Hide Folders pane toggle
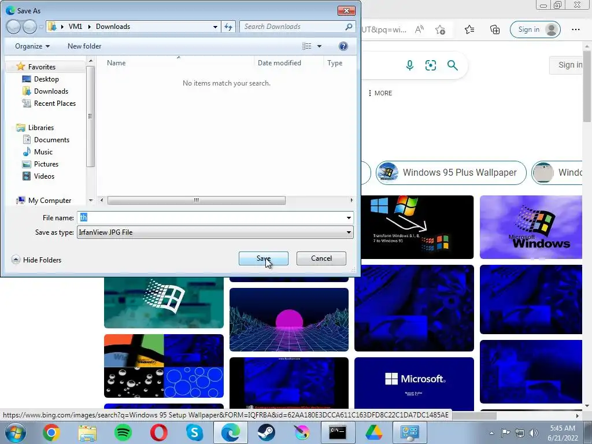Image resolution: width=592 pixels, height=444 pixels. pyautogui.click(x=36, y=260)
